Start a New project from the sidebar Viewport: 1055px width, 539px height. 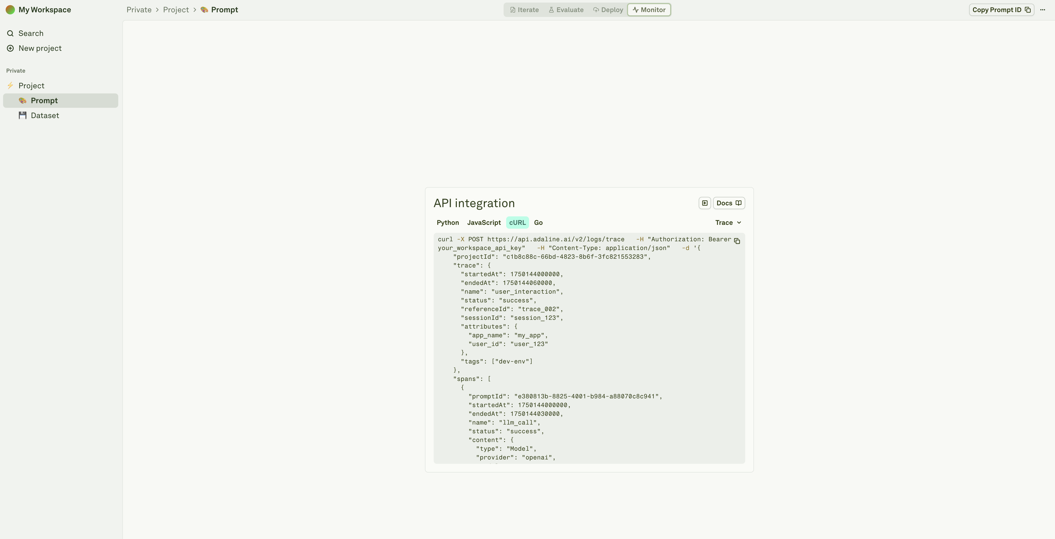tap(40, 48)
